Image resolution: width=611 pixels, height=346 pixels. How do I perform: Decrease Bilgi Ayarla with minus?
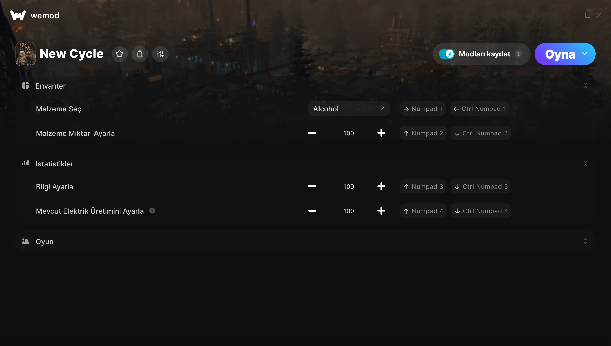(x=312, y=186)
